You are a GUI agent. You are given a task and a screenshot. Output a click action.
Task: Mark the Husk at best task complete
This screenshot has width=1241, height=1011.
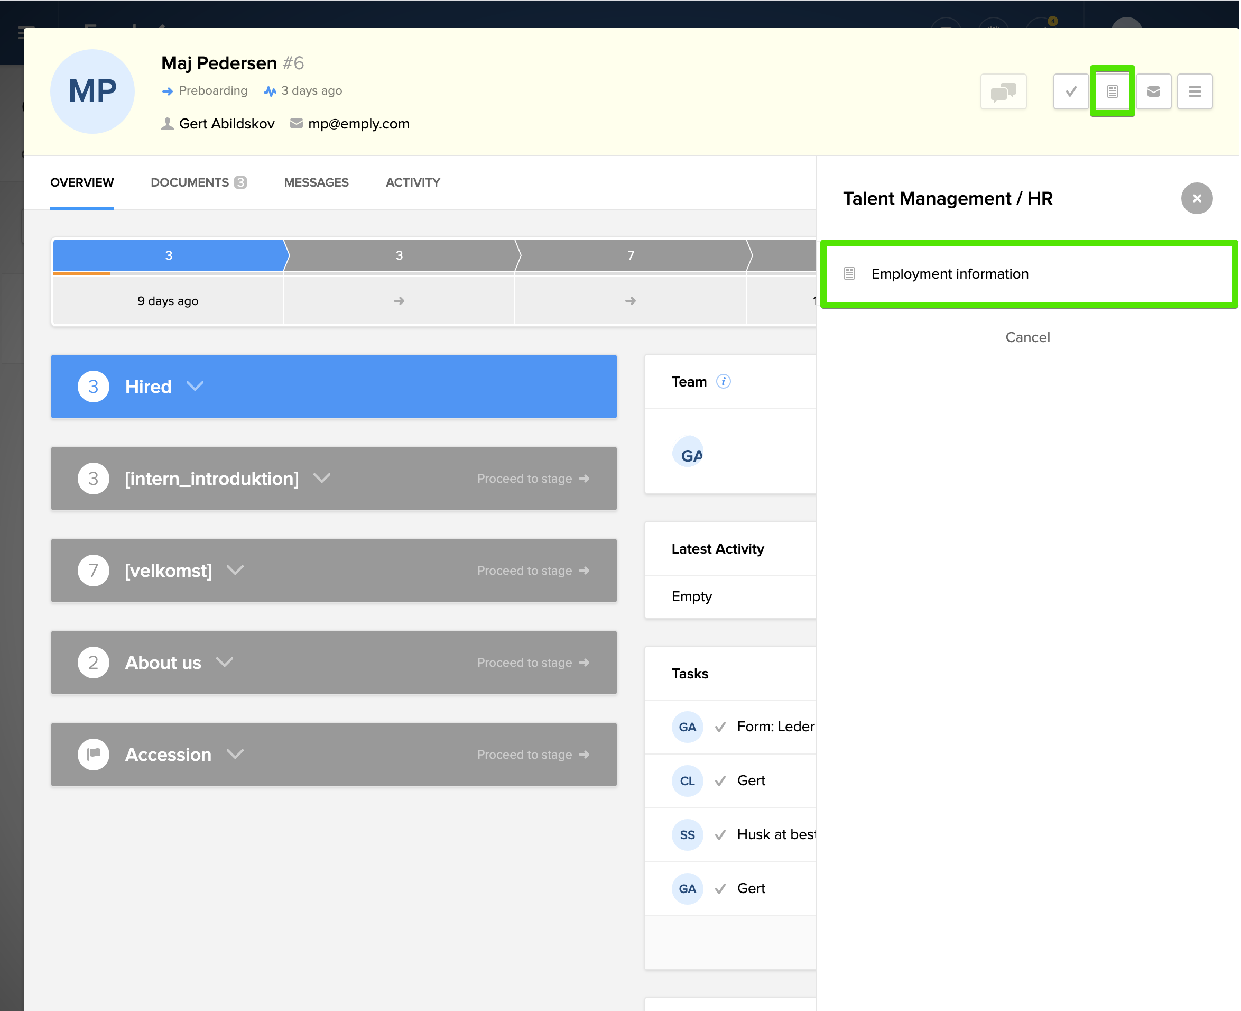[720, 834]
